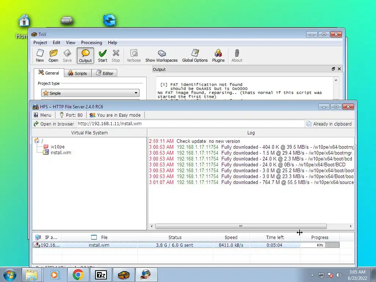Click You are in Easy mode button
This screenshot has height=282, width=376.
[115, 115]
